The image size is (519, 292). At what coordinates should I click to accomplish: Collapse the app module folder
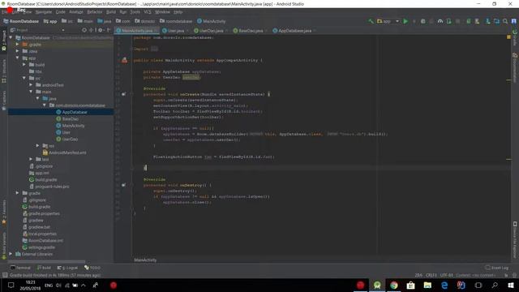(x=18, y=58)
